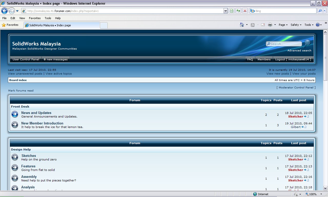Click the blue Help question mark icon
This screenshot has width=328, height=197.
click(x=318, y=25)
